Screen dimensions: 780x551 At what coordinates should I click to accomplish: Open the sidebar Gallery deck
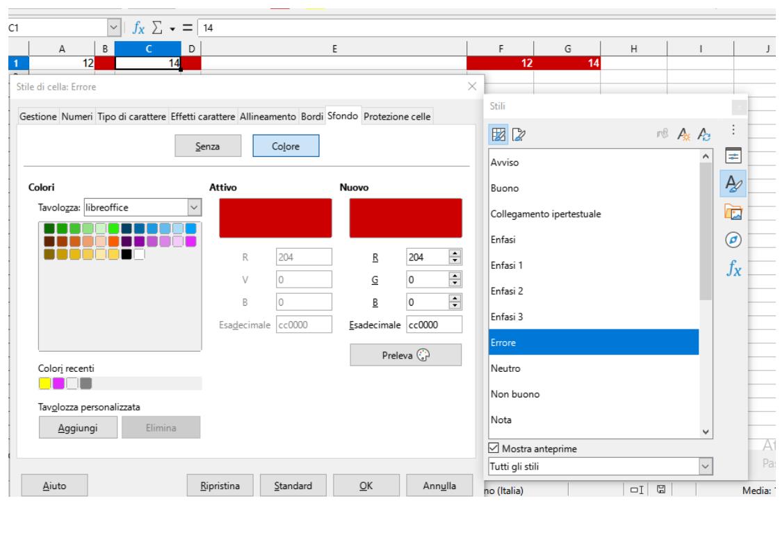pos(730,213)
